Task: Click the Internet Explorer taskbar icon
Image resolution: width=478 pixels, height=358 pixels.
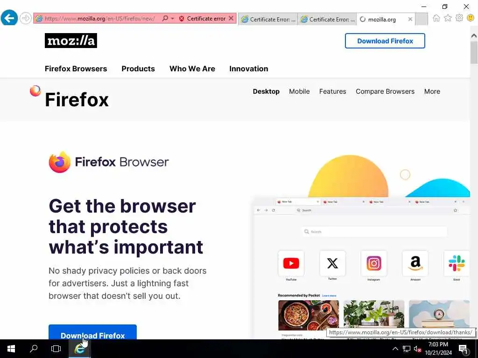Action: pos(79,349)
